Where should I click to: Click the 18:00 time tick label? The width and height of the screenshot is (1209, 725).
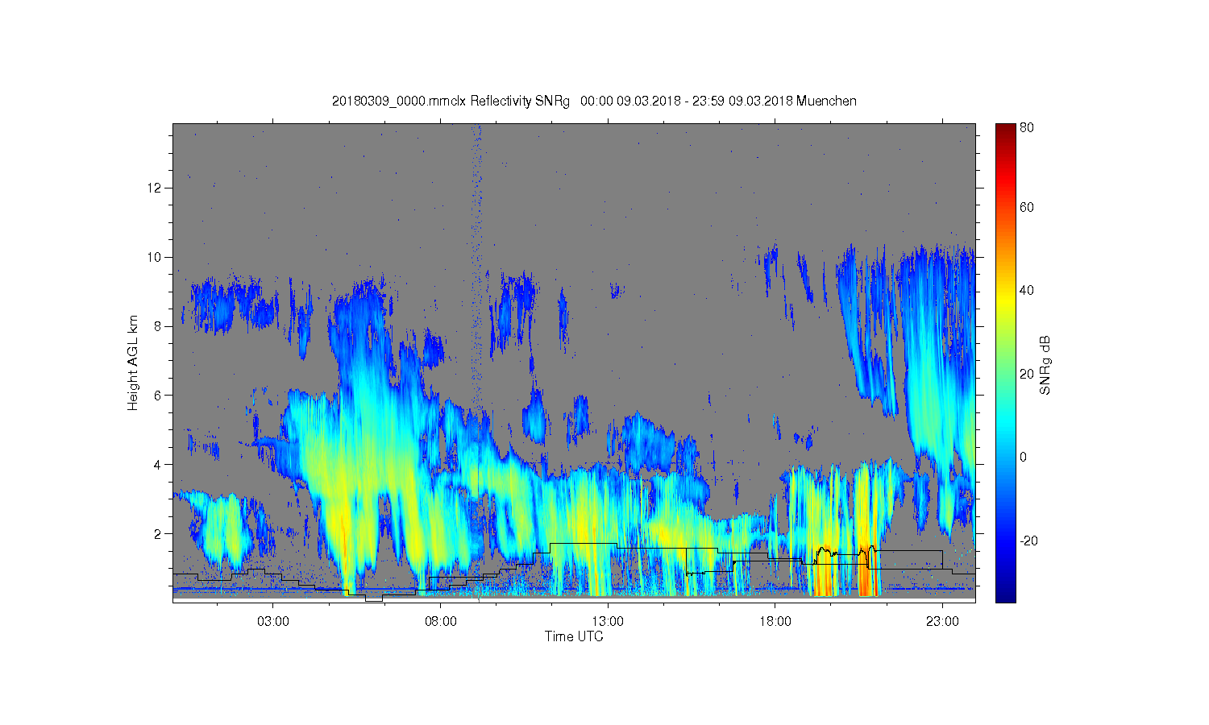[775, 622]
